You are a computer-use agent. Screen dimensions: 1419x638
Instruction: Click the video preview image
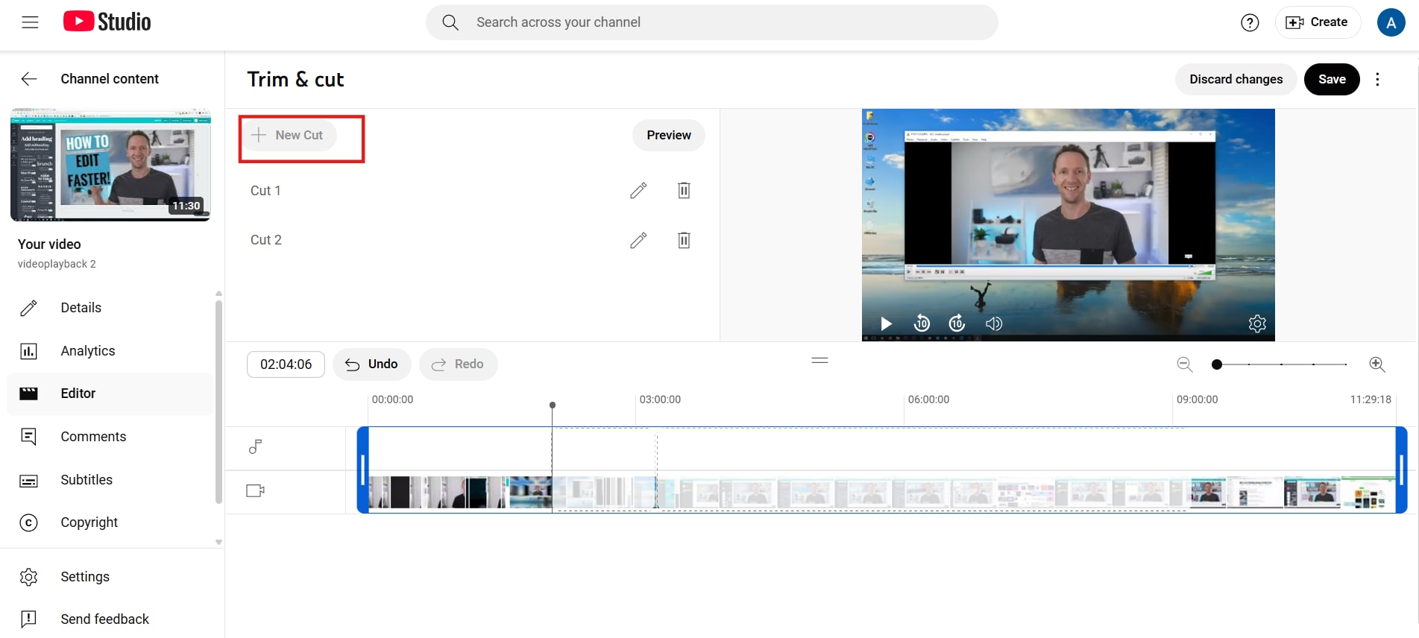1068,225
